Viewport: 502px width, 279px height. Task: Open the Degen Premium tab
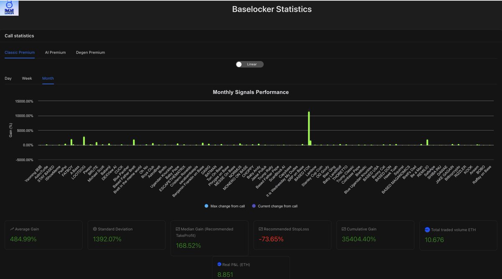point(90,53)
